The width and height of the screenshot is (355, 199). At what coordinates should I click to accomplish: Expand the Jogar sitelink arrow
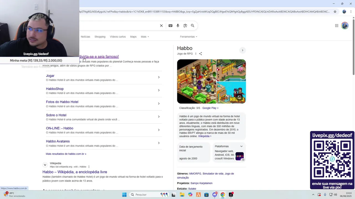click(x=159, y=77)
